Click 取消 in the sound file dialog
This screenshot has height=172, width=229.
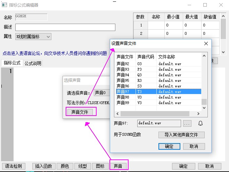(194, 146)
